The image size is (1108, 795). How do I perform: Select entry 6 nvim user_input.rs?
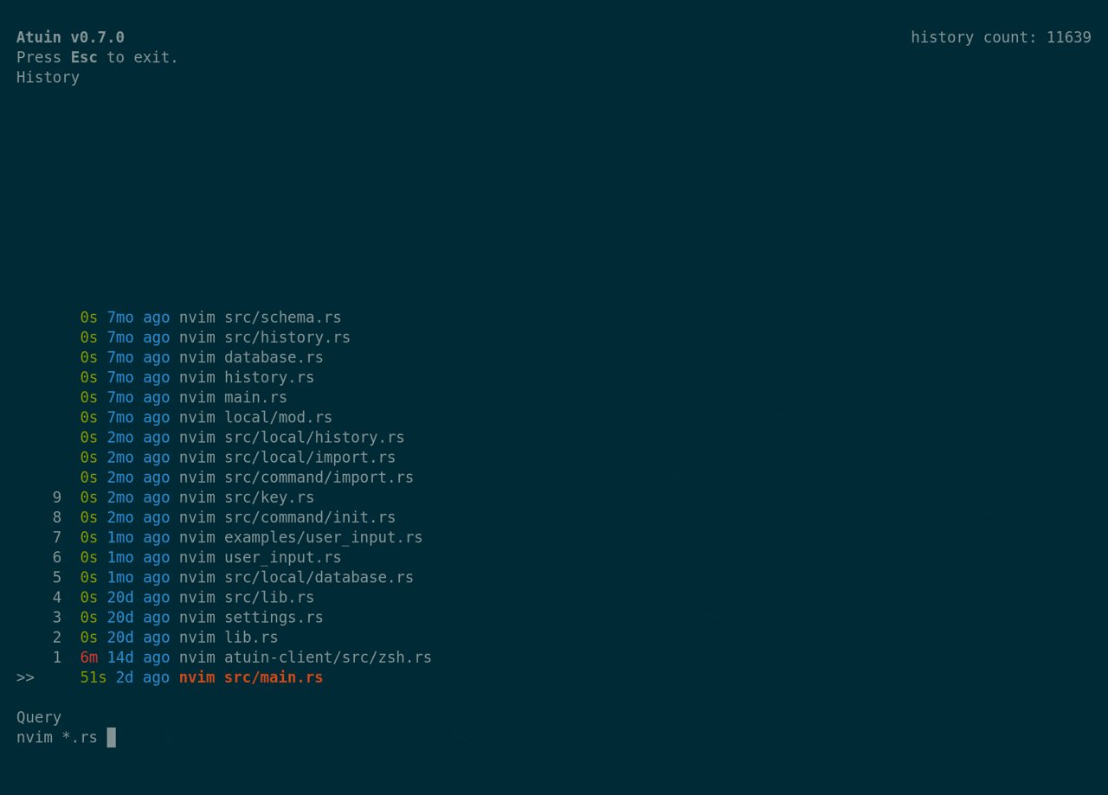pos(197,557)
